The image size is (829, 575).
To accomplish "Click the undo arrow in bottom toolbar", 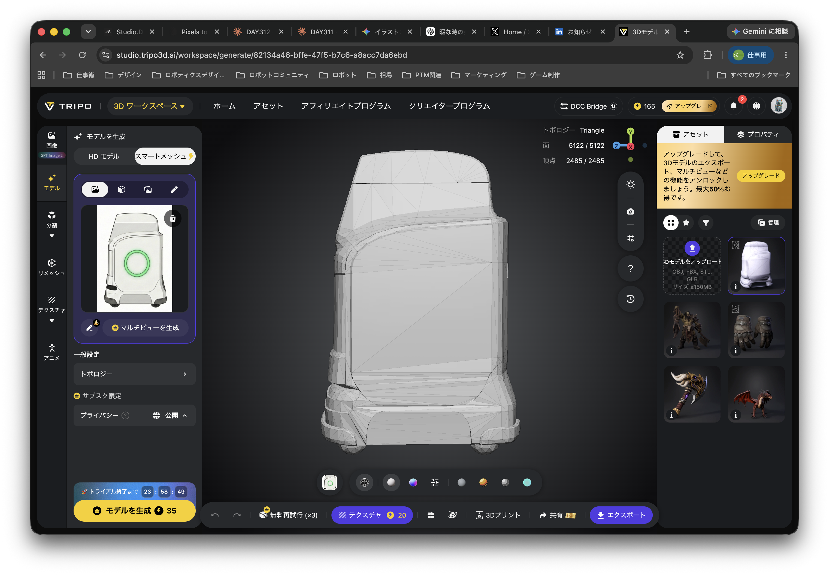I will 215,515.
